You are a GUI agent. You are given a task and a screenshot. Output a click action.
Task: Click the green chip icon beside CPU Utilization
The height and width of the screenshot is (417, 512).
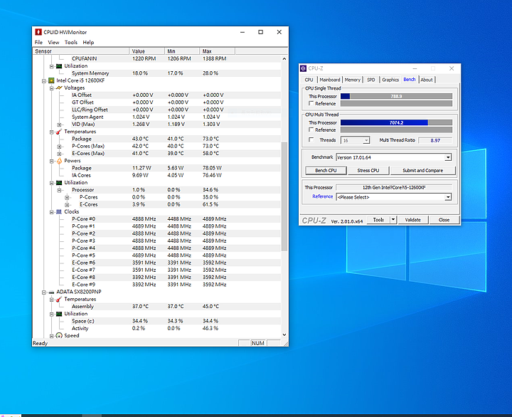pos(59,182)
